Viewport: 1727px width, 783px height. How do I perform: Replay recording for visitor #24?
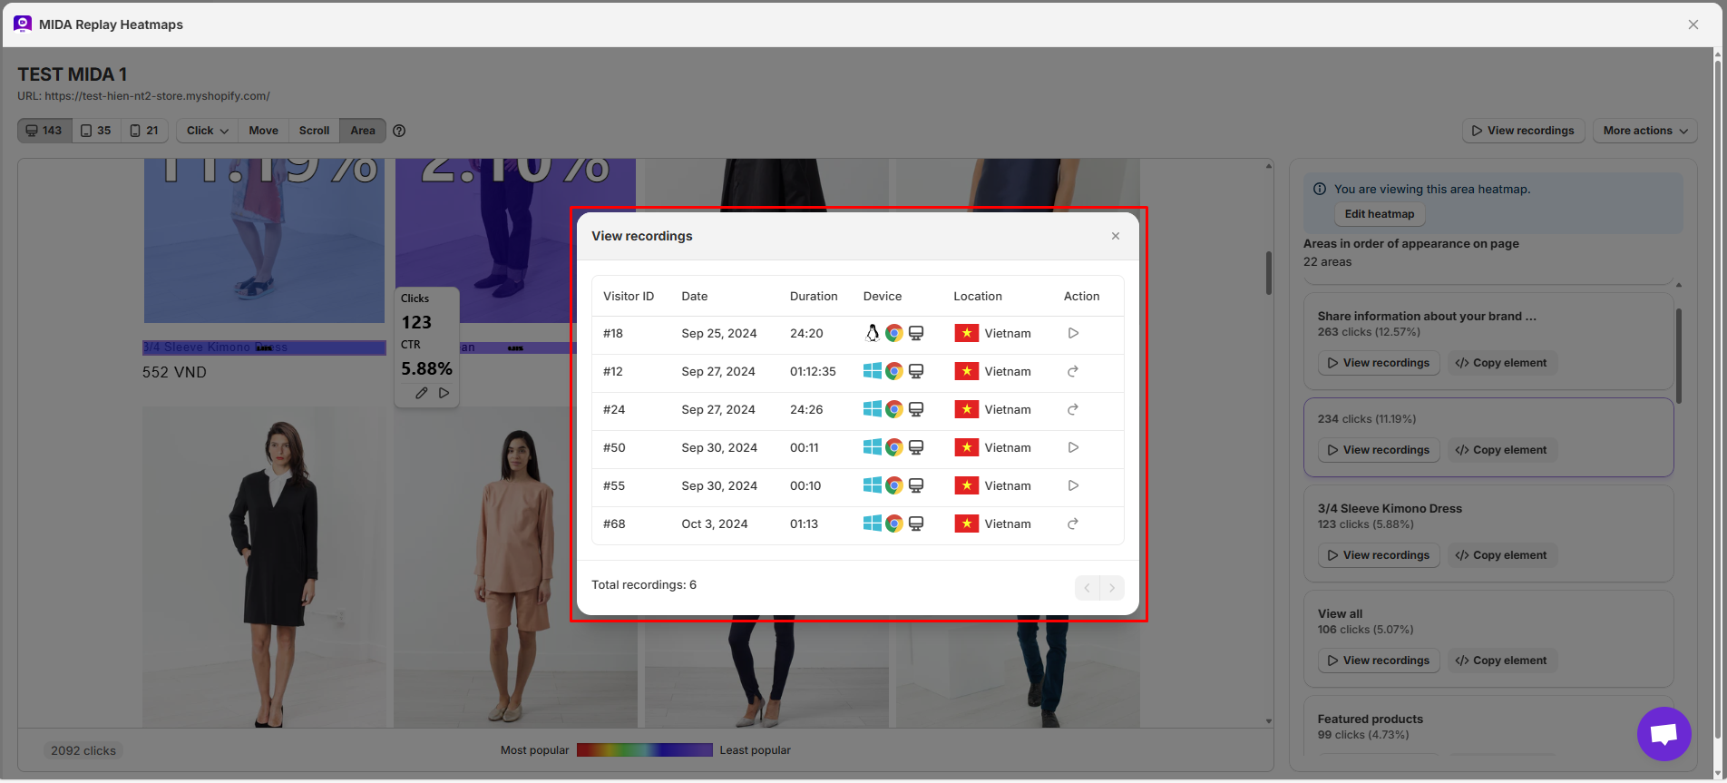[1073, 409]
